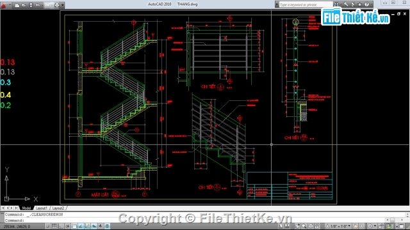Click the Zoom magnifier in status bar
The image size is (410, 230).
[x=304, y=226]
